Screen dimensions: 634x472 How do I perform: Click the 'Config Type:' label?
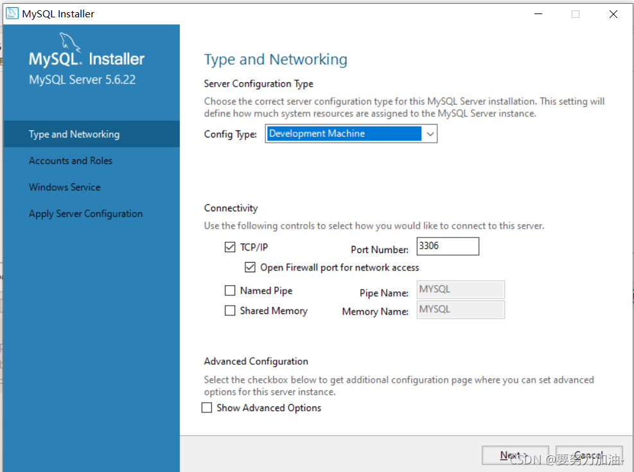point(230,134)
